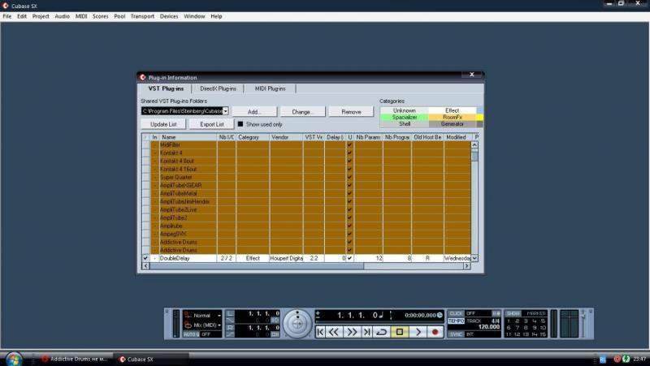Enable the Show used only checkbox
Screen dimensions: 650x366
tap(240, 124)
